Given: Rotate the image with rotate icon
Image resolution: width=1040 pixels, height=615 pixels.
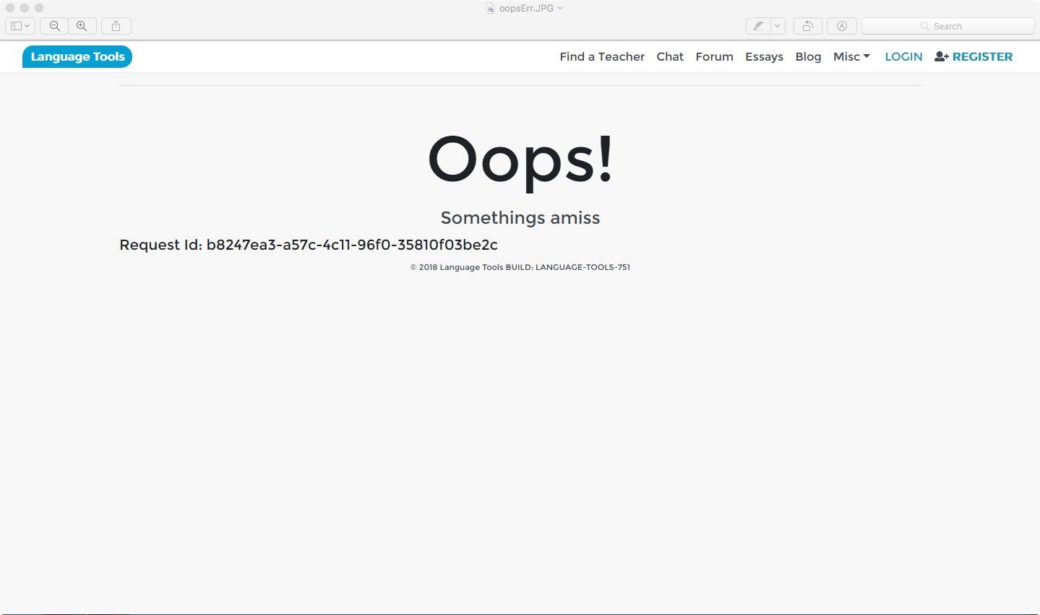Looking at the screenshot, I should point(807,26).
